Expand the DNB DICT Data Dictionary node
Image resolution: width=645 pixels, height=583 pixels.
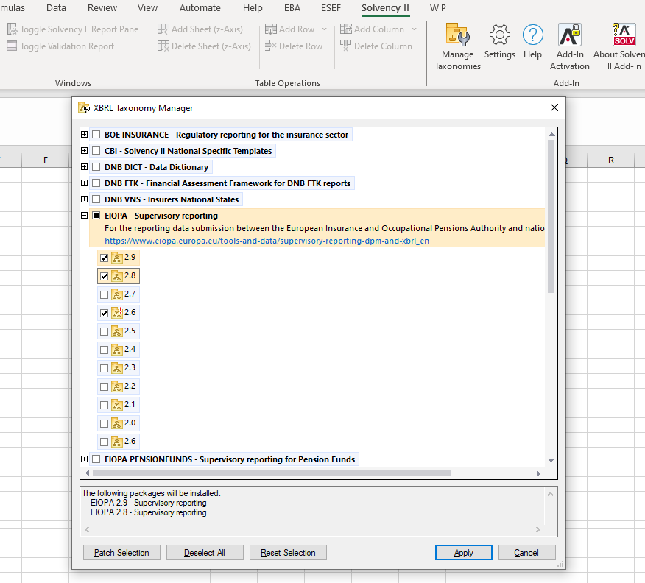[x=85, y=167]
